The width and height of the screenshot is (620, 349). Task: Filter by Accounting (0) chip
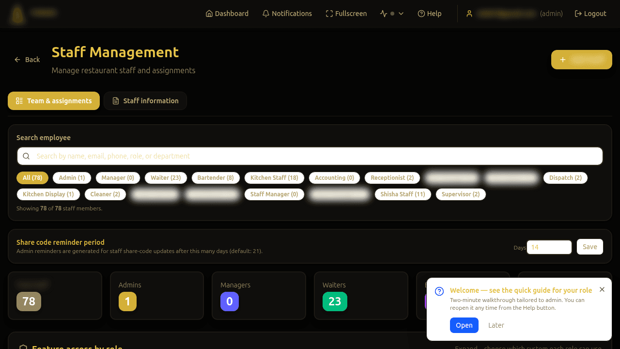[334, 178]
